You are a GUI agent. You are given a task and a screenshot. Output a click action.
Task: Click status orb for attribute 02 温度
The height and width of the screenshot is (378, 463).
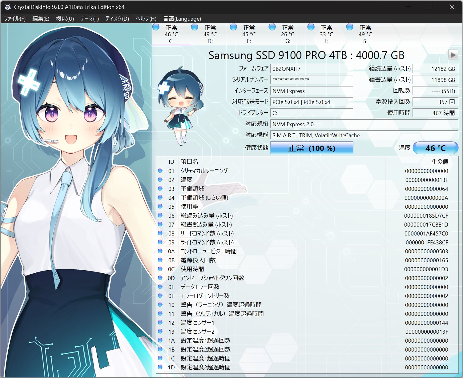(160, 179)
